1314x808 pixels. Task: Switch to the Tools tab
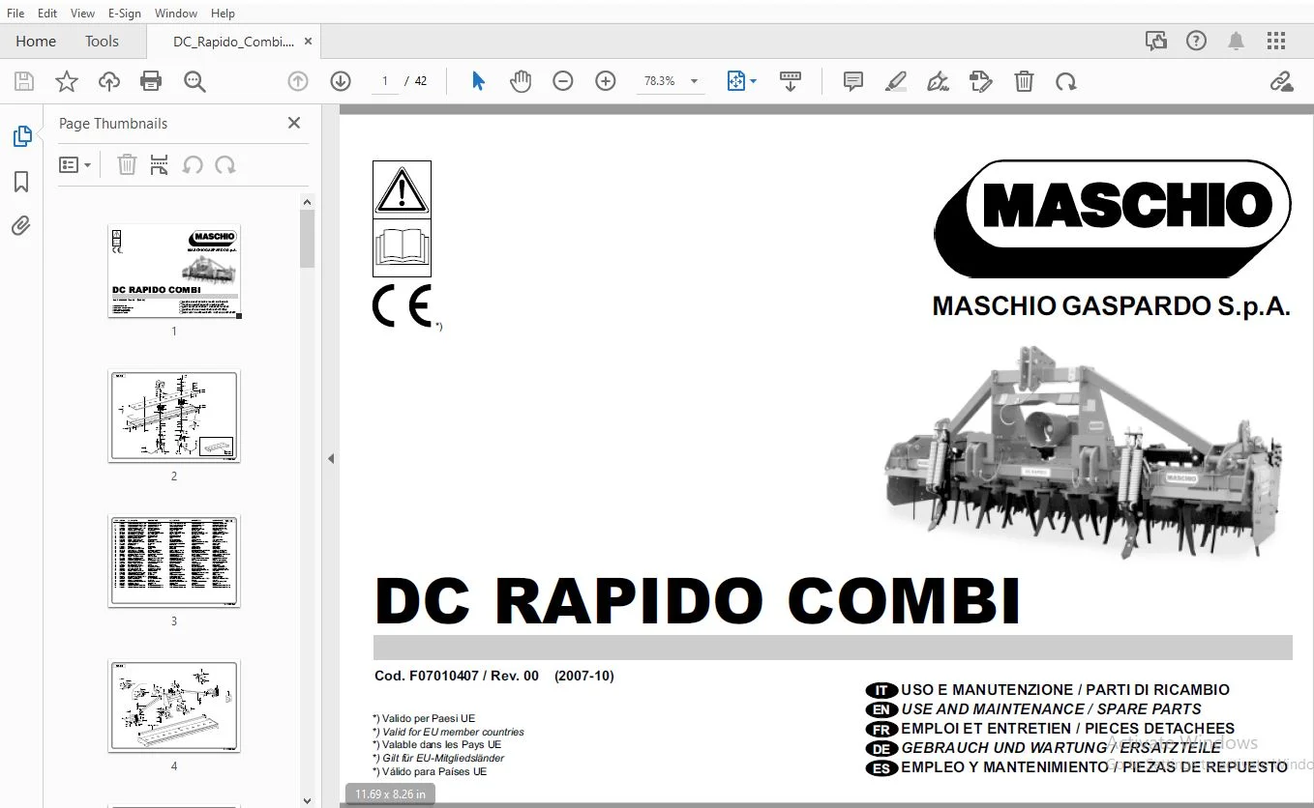[x=102, y=42]
